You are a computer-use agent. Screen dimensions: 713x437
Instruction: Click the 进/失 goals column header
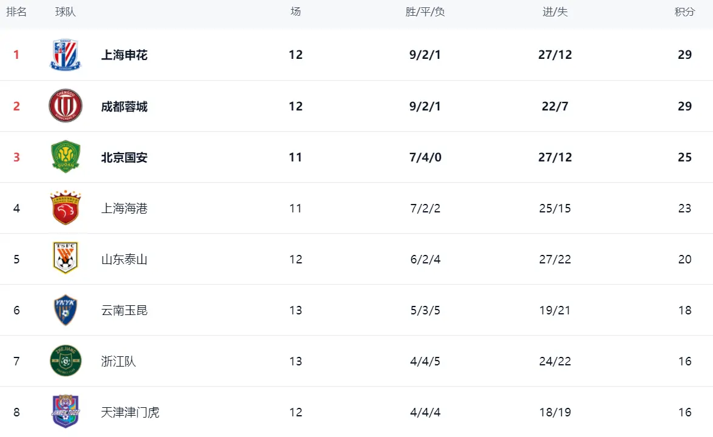click(554, 12)
